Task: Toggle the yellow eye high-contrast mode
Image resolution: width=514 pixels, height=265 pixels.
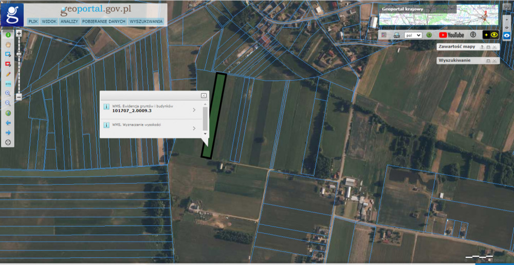Action: tap(492, 35)
